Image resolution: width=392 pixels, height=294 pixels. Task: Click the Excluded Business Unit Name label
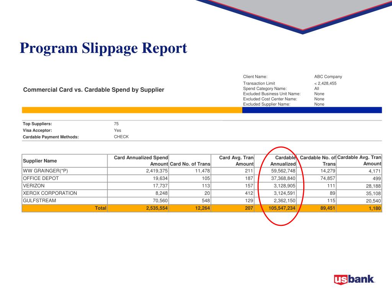coord(272,94)
